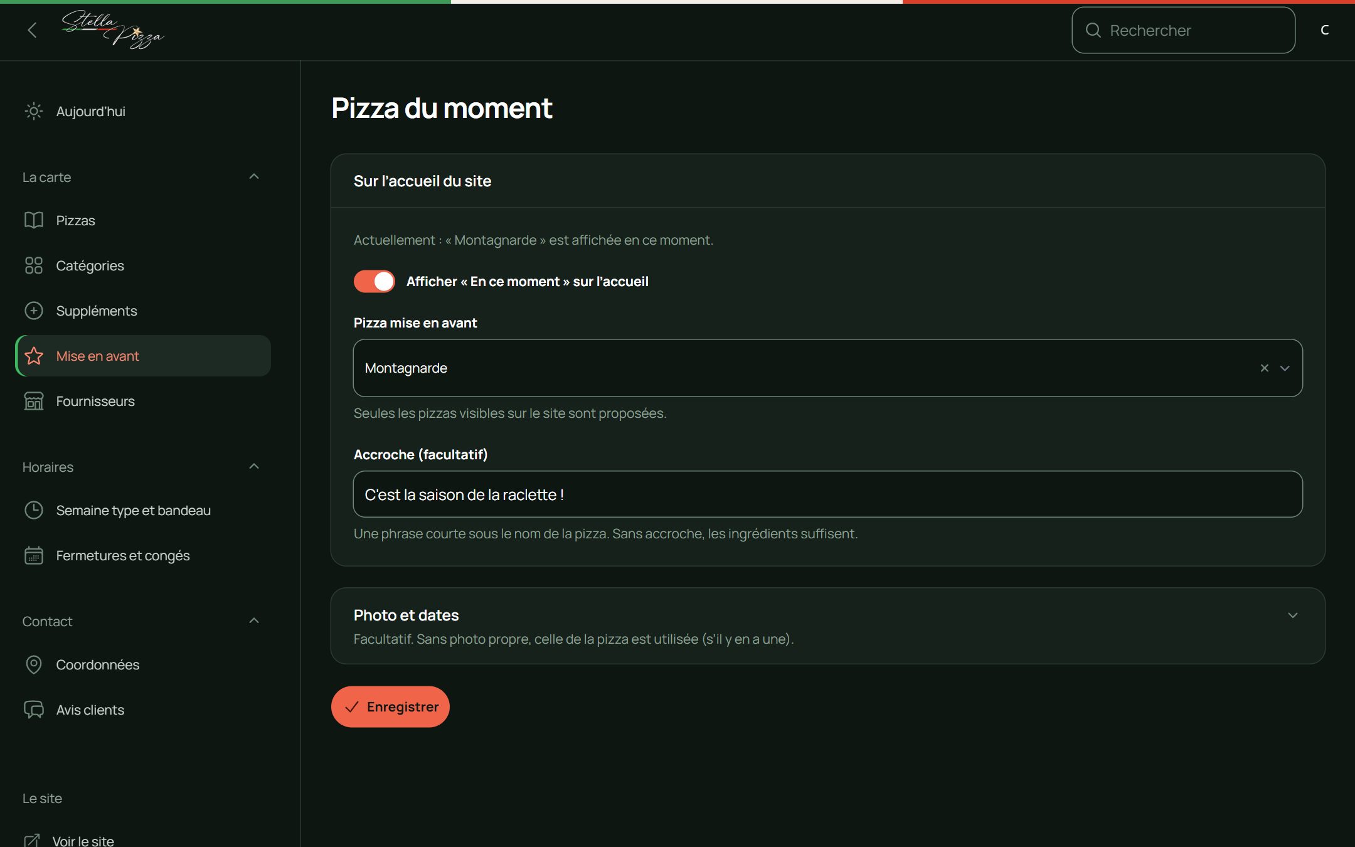1355x847 pixels.
Task: Open Aujourd'hui dashboard link
Action: coord(143,111)
